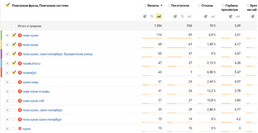Expand the 'nova кухни' row
The width and height of the screenshot is (258, 133).
click(x=7, y=45)
